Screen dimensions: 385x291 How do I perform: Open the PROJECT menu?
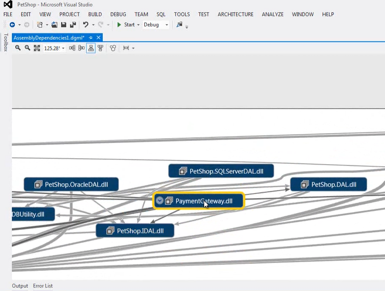click(70, 14)
